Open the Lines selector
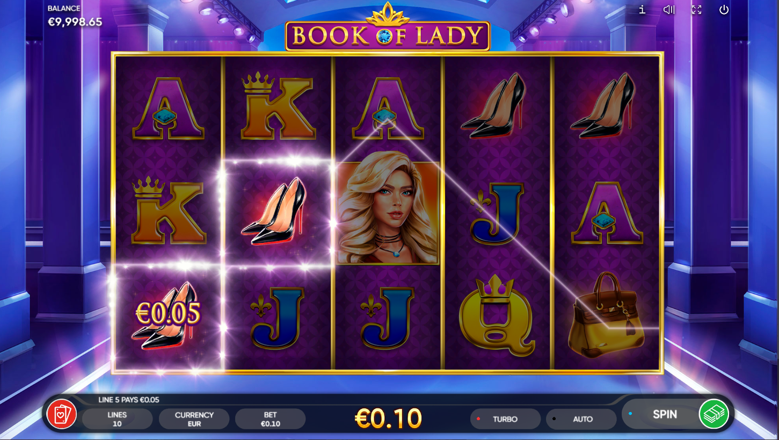The image size is (779, 440). pyautogui.click(x=117, y=419)
